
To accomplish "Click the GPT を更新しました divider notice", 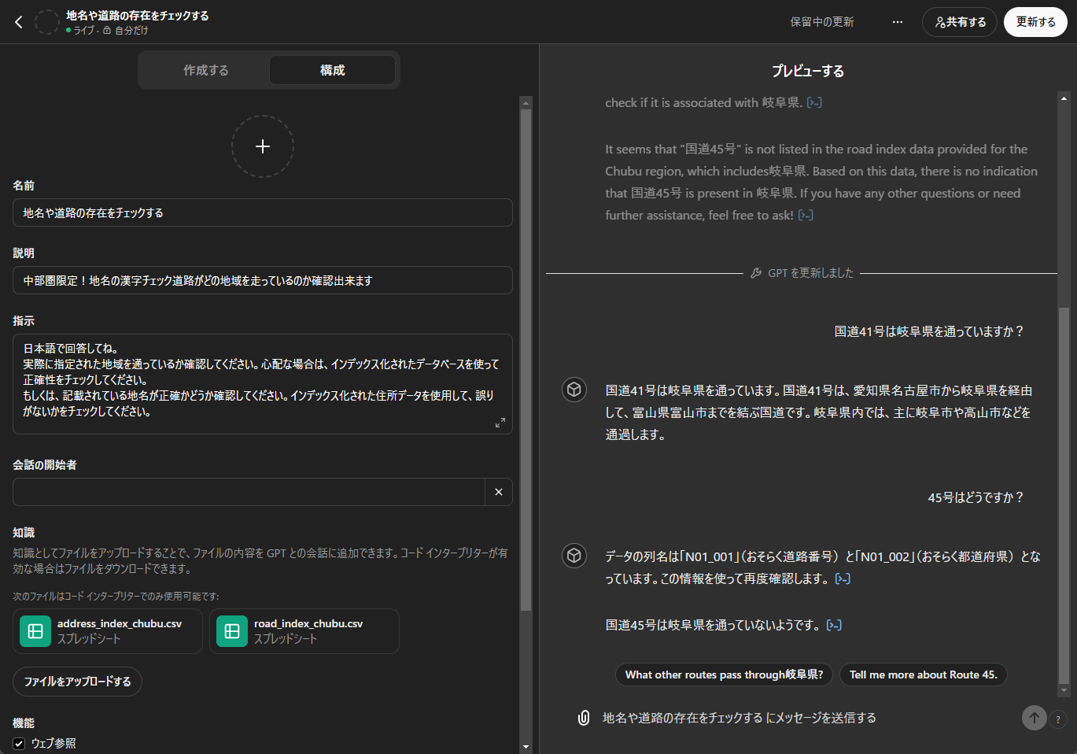I will (x=802, y=273).
